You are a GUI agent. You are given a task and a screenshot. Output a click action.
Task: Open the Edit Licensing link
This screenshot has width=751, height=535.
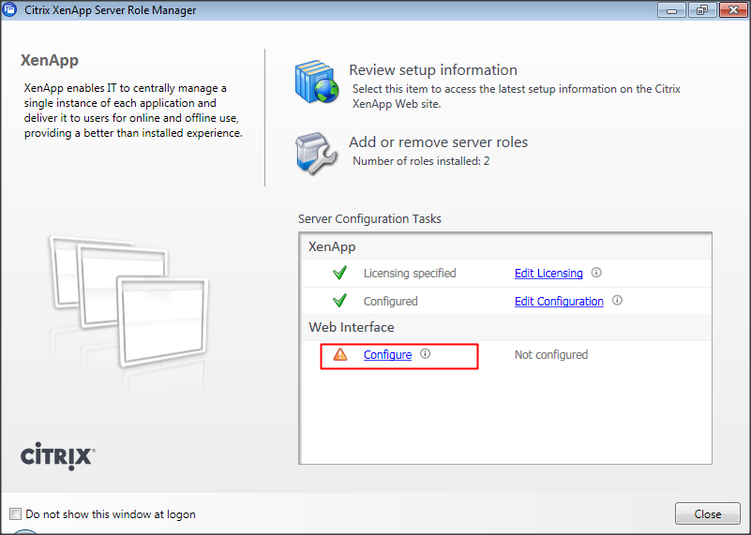click(x=548, y=274)
